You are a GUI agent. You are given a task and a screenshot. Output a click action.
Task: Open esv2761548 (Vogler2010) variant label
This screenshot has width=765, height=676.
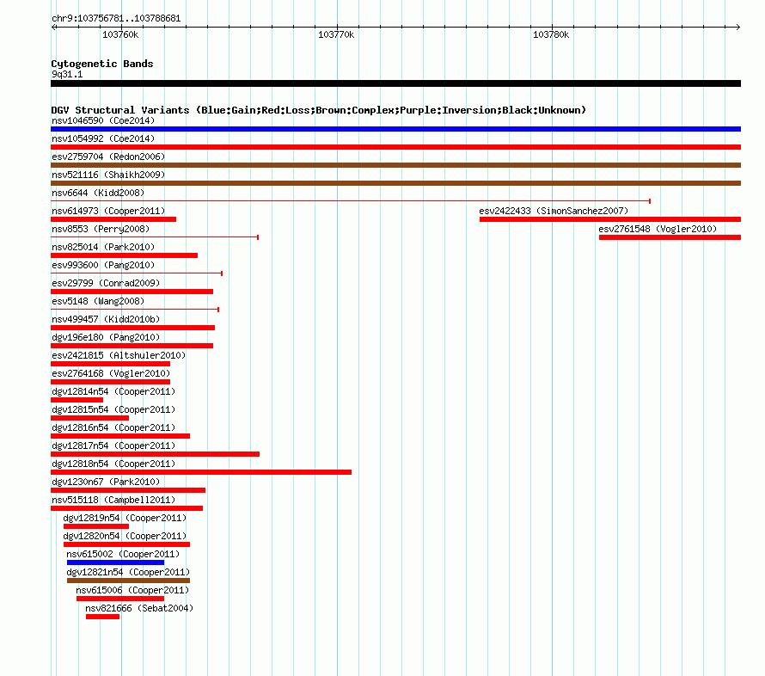(x=658, y=229)
